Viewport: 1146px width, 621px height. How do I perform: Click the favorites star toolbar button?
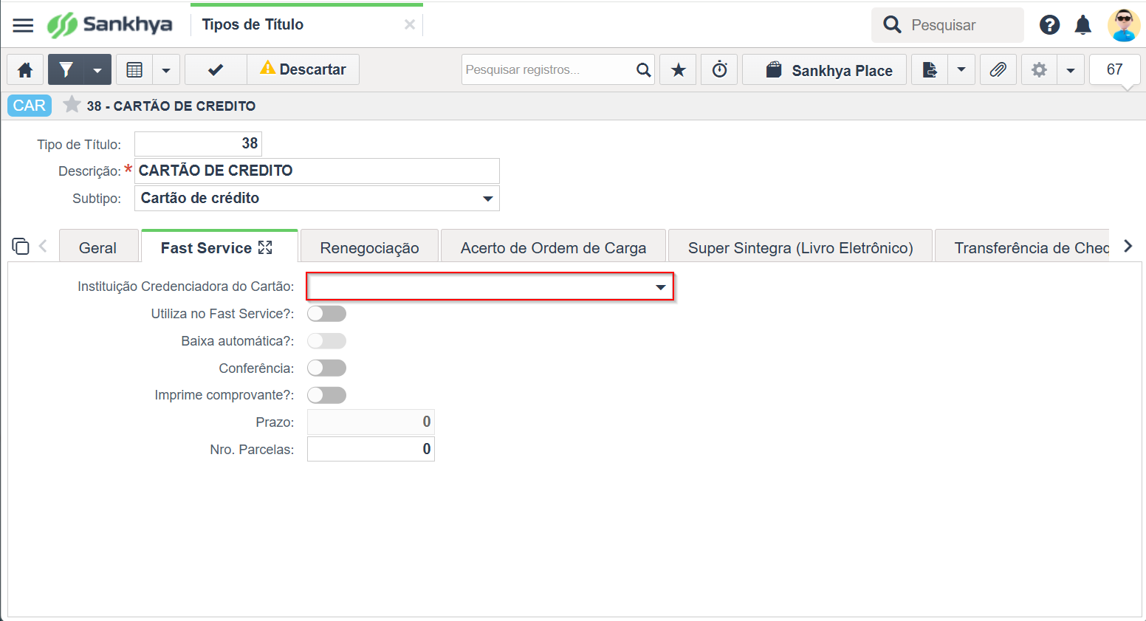pyautogui.click(x=678, y=70)
